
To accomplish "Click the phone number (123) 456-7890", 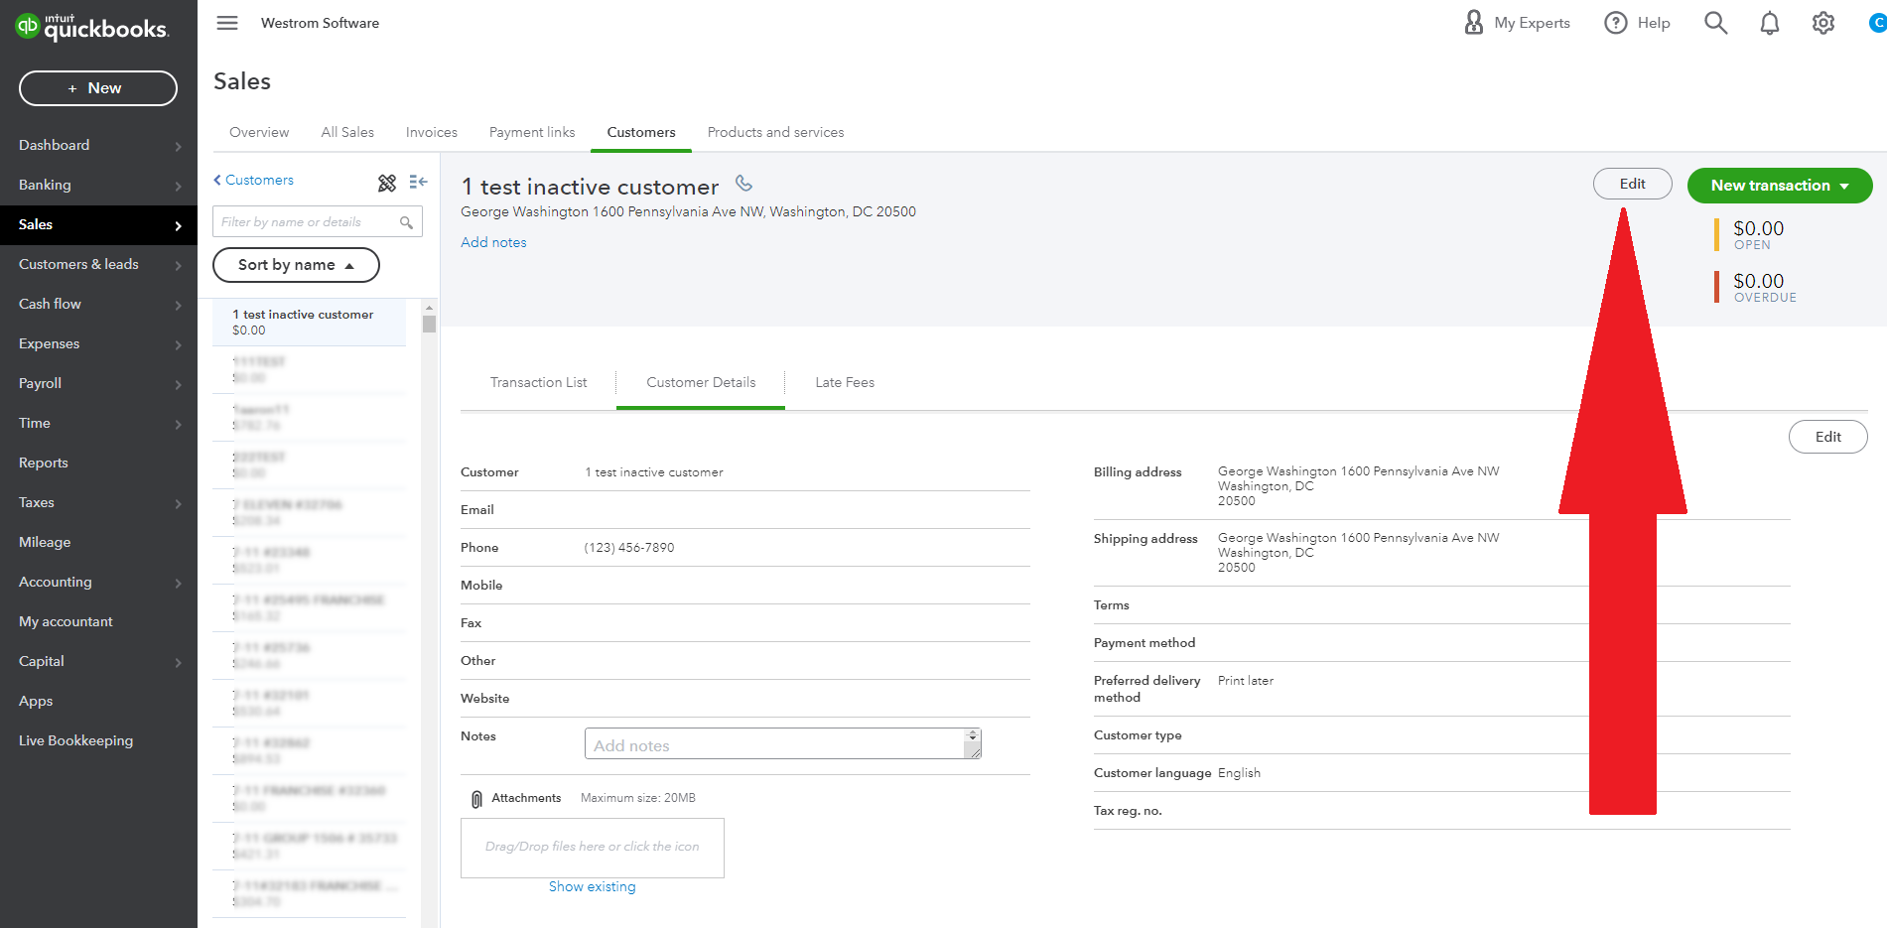I will tap(629, 548).
